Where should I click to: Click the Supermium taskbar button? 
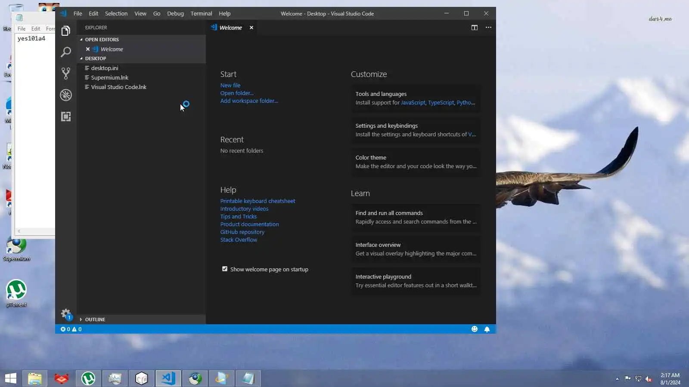(x=195, y=378)
